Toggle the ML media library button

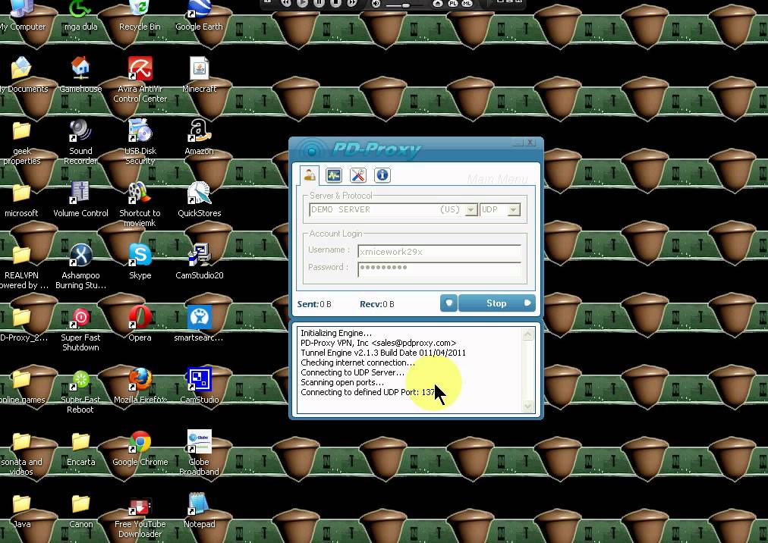467,4
